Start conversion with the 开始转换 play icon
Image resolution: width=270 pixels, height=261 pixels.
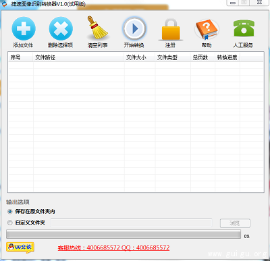tap(134, 28)
